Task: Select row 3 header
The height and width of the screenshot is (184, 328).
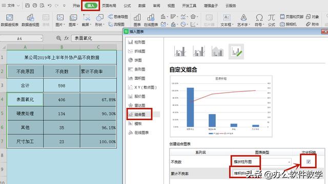Action: tap(3, 85)
